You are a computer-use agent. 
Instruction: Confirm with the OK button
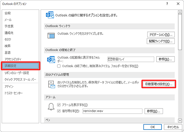pos(152,127)
